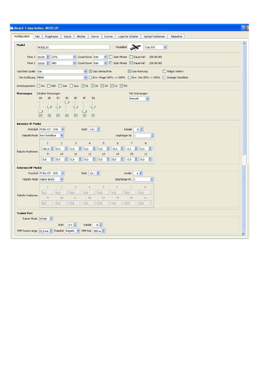Click the Externes HF Modul Kanäle field showing 6
Screen dimensions: 257x378
pos(138,173)
